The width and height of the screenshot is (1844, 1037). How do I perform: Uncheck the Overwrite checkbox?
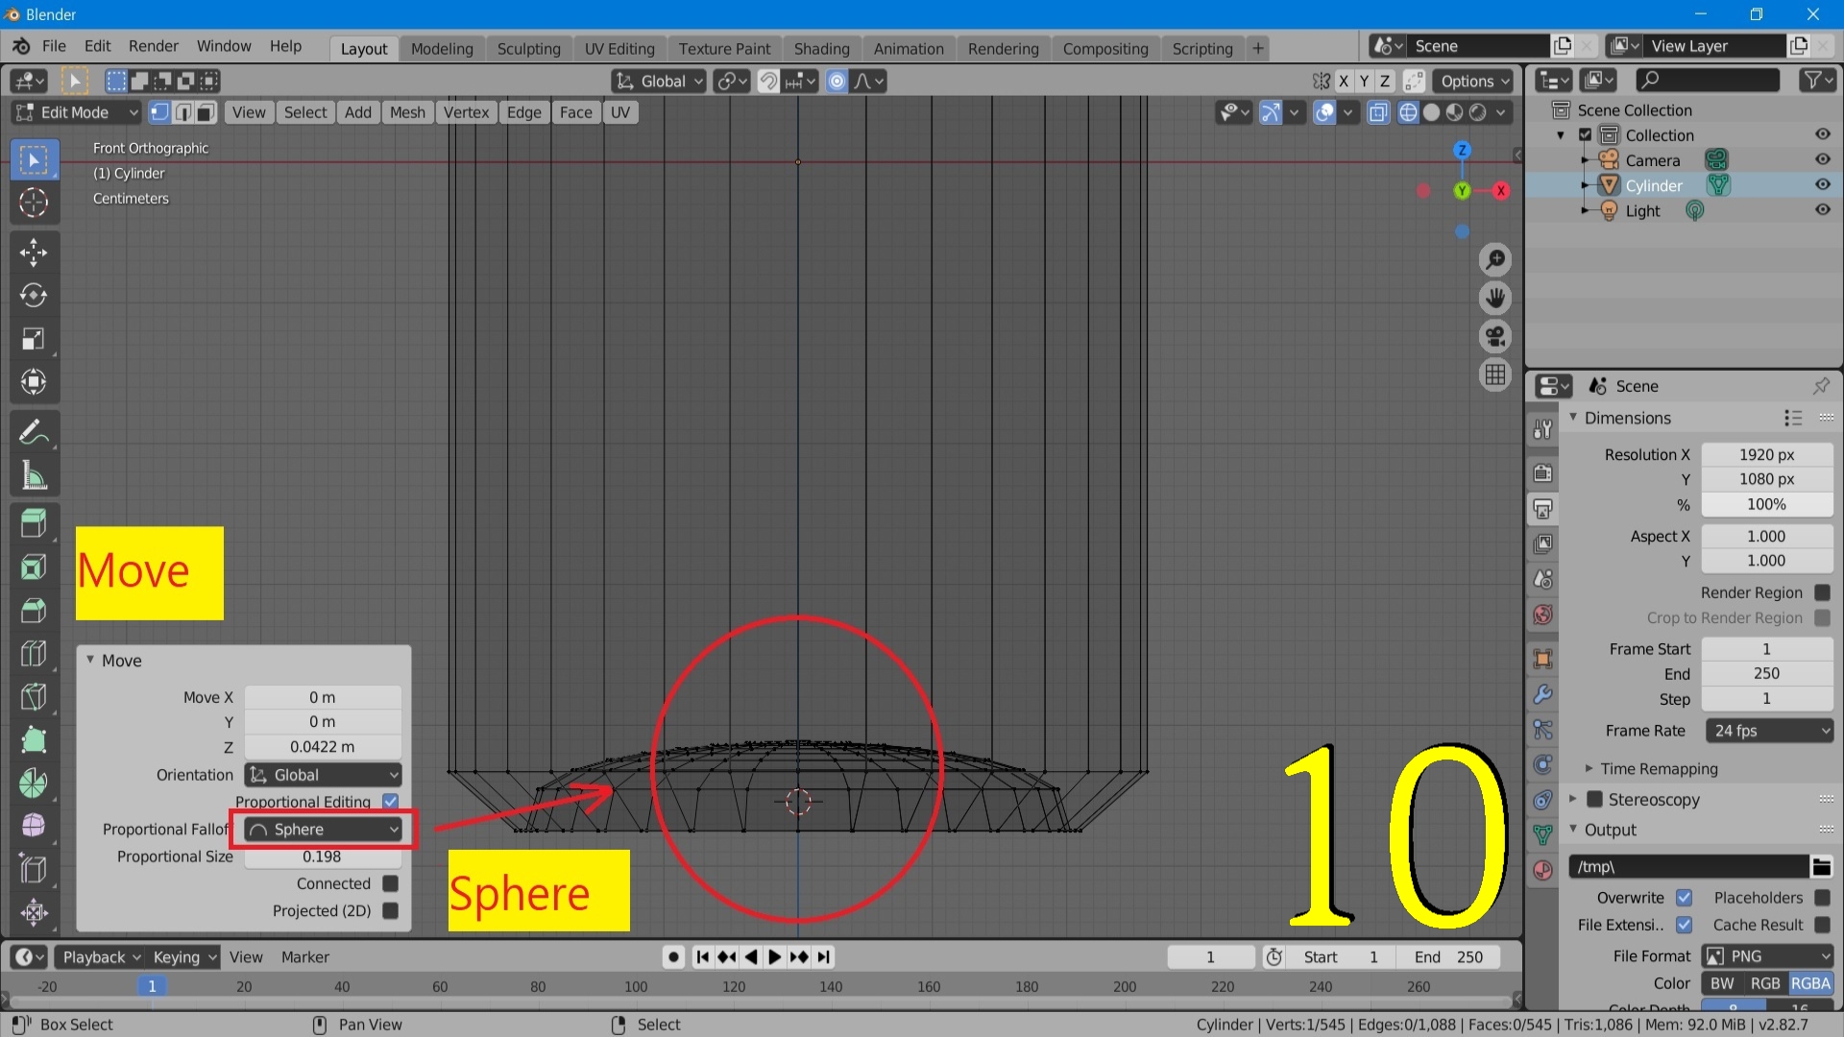click(1684, 898)
